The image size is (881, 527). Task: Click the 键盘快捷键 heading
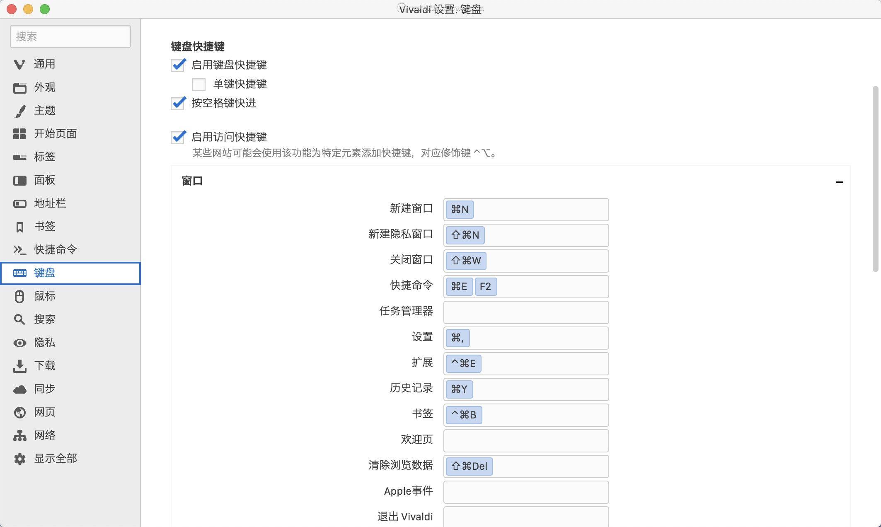point(198,46)
